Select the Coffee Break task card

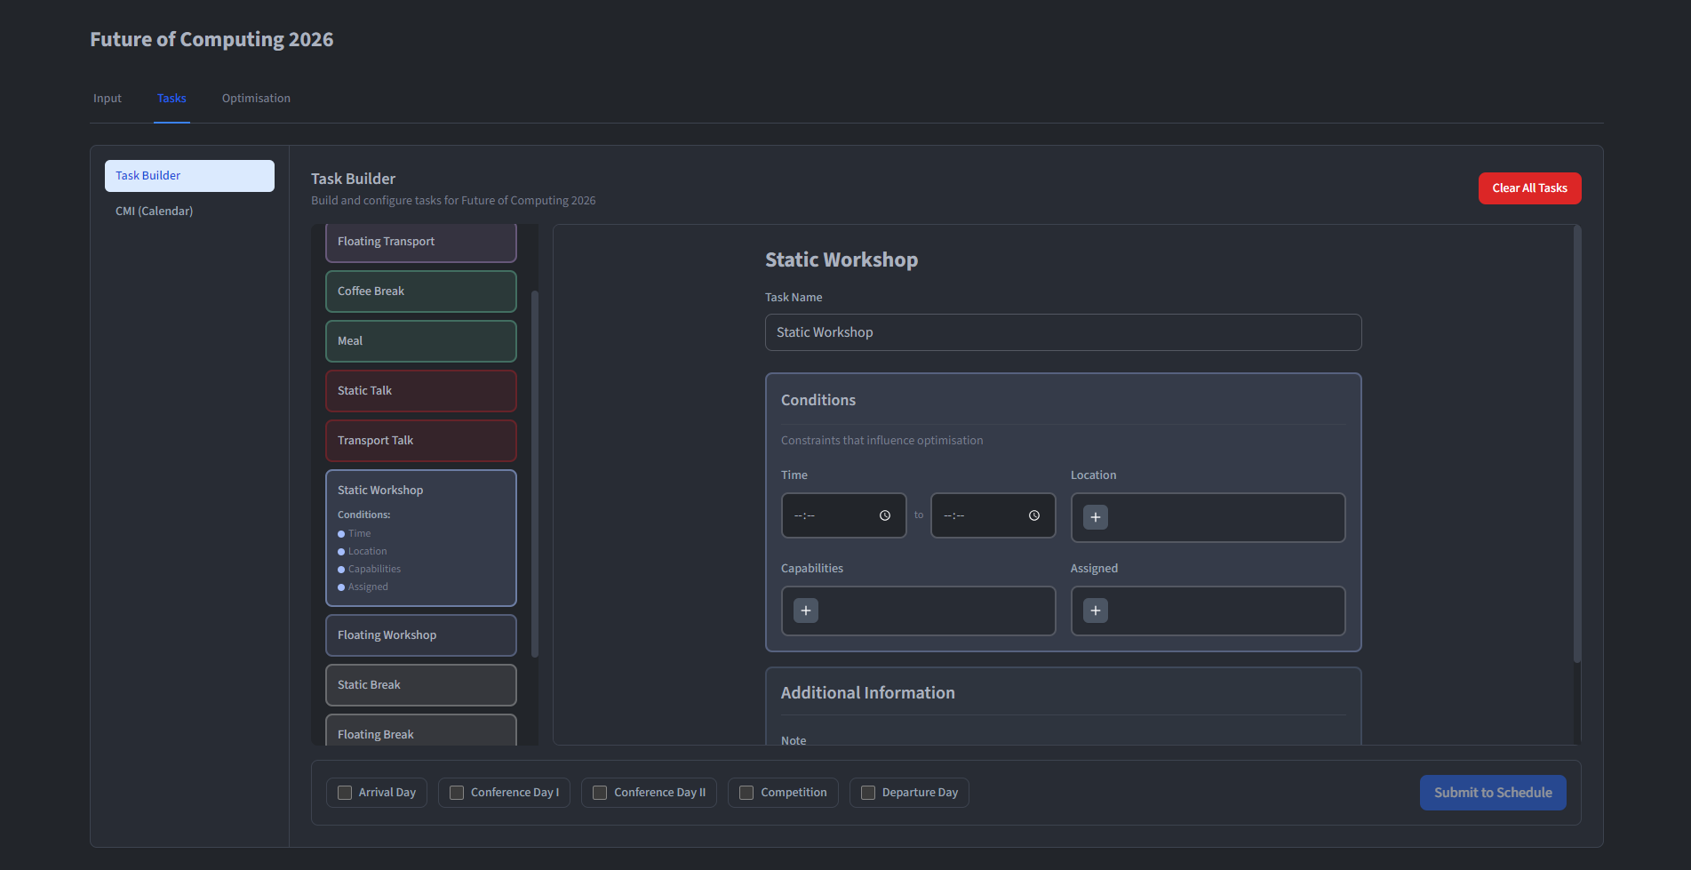[x=421, y=291]
